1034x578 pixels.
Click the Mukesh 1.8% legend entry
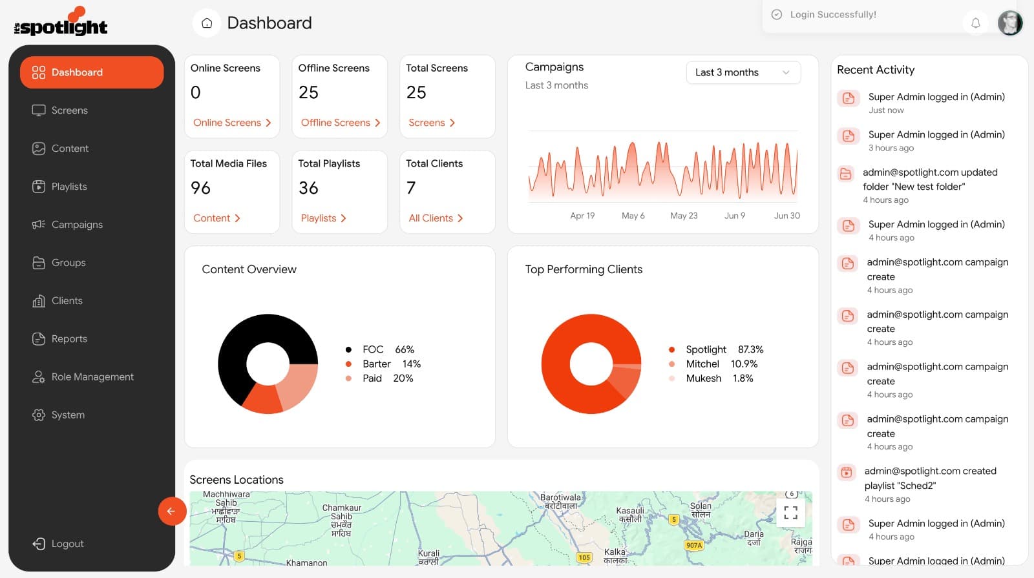pos(711,378)
